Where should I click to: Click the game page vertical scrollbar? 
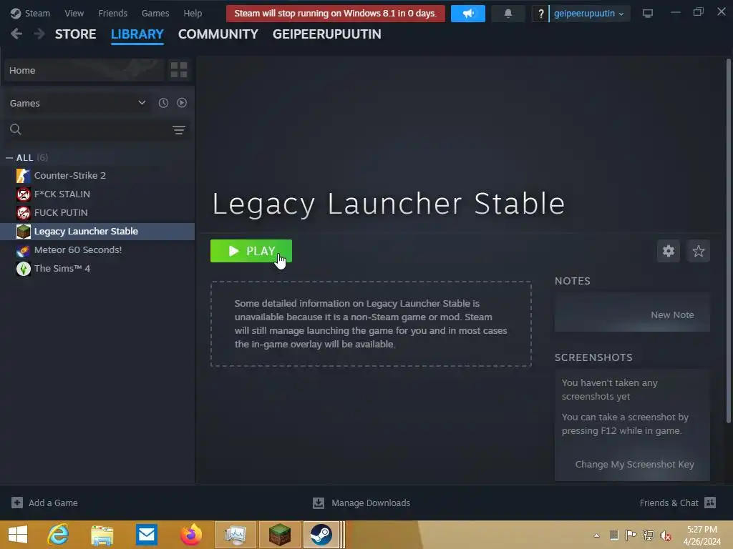[x=728, y=240]
